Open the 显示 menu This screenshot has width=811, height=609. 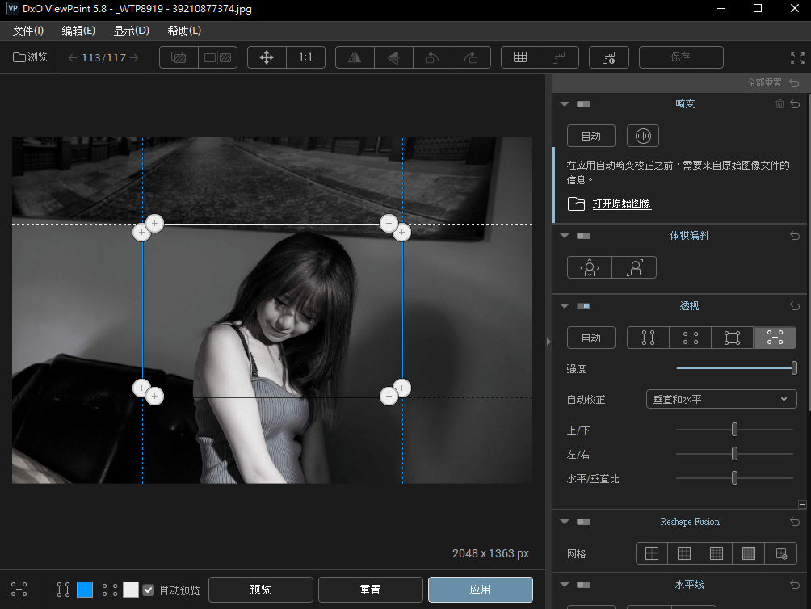tap(131, 31)
